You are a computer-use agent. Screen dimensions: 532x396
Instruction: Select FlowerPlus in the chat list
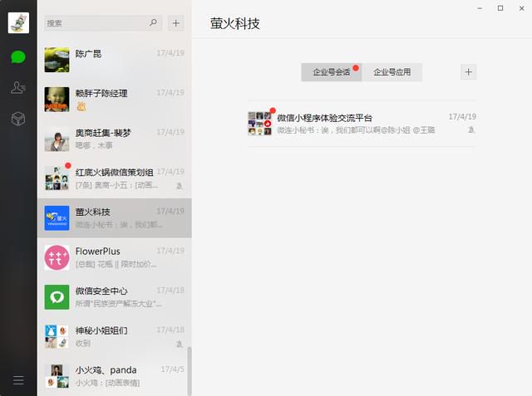coord(115,257)
